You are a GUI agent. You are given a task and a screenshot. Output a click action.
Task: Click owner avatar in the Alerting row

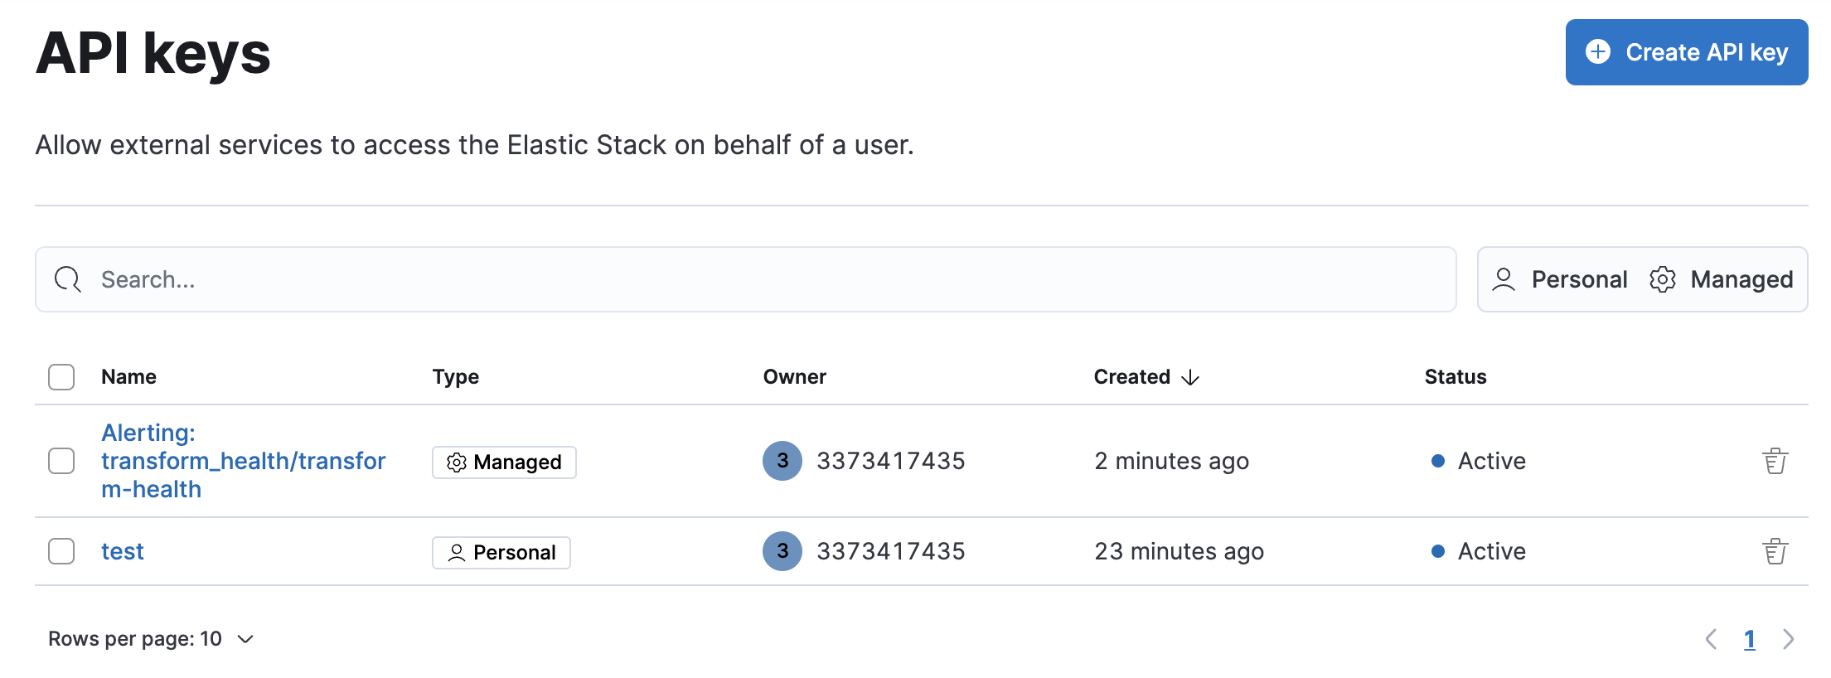pyautogui.click(x=782, y=461)
